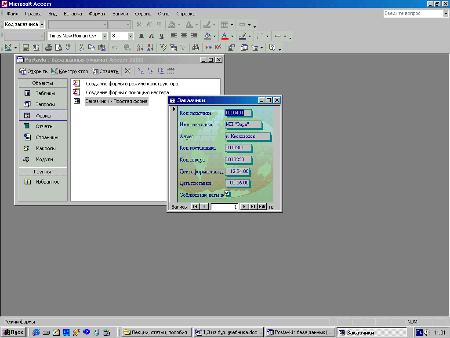Click the Delete Record icon
450x338 pixels.
[x=218, y=48]
